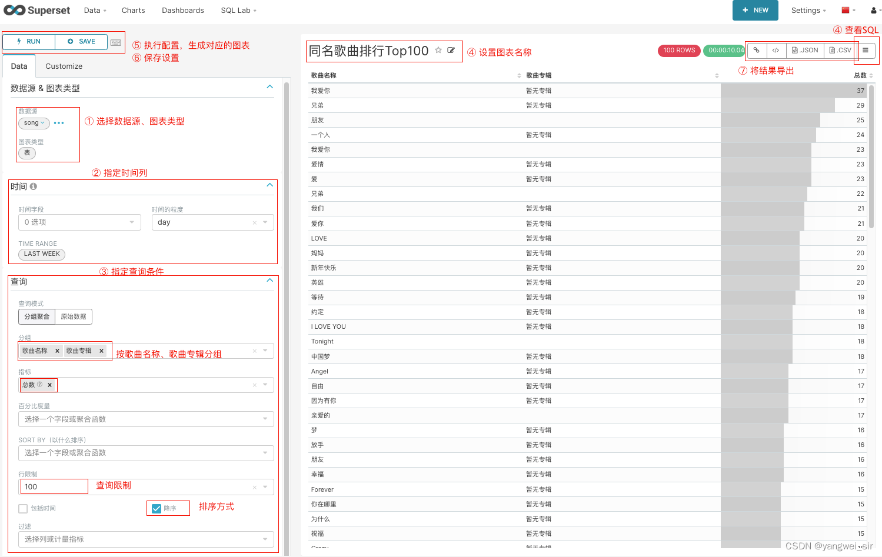882x557 pixels.
Task: Open the language flag selector
Action: point(848,10)
